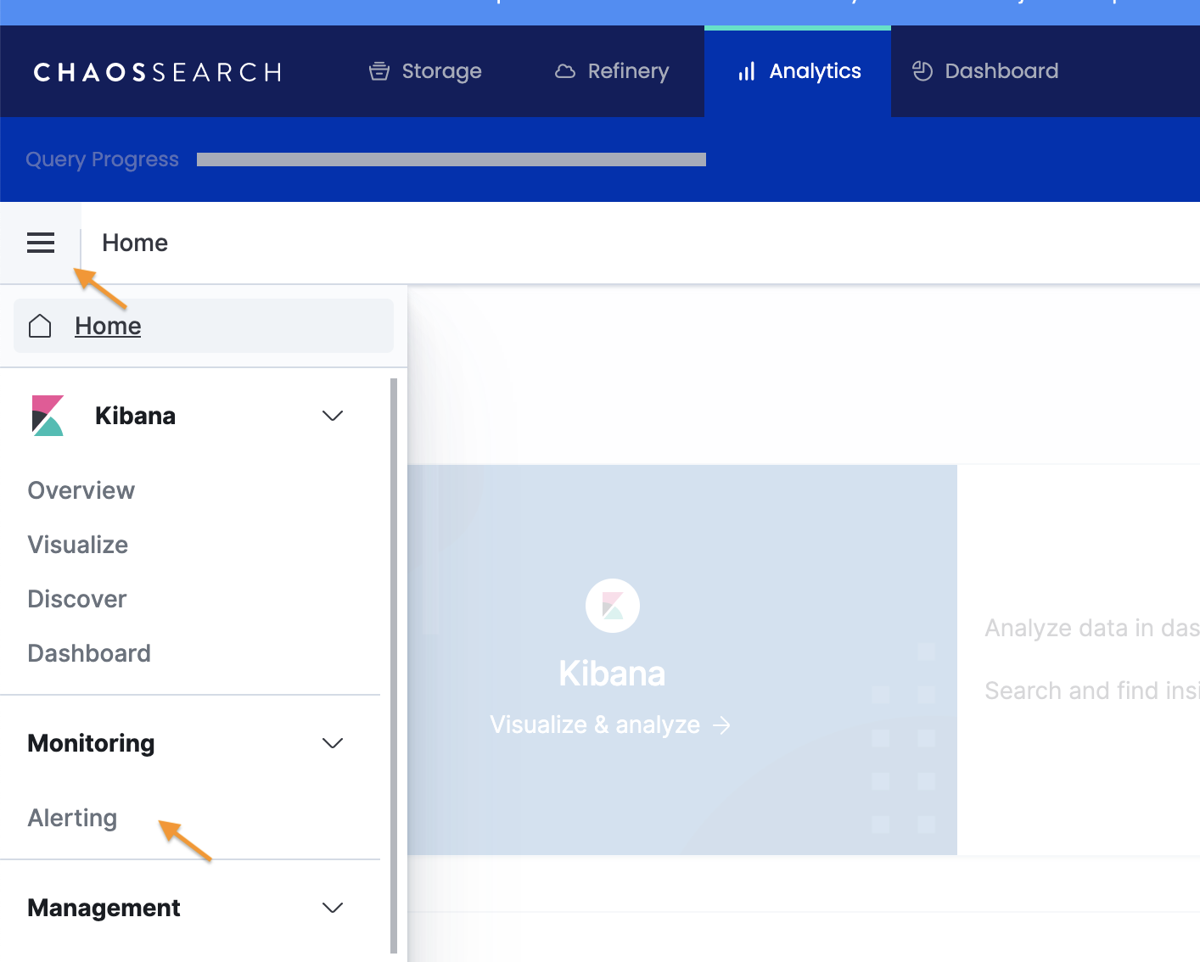Click the Monitoring section heading
Screen dimensions: 1200x962
click(x=91, y=743)
